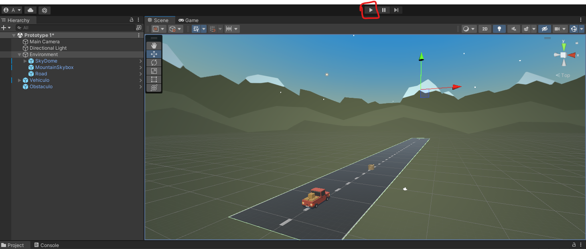The height and width of the screenshot is (249, 586).
Task: Select Main Camera in the Hierarchy
Action: (45, 42)
